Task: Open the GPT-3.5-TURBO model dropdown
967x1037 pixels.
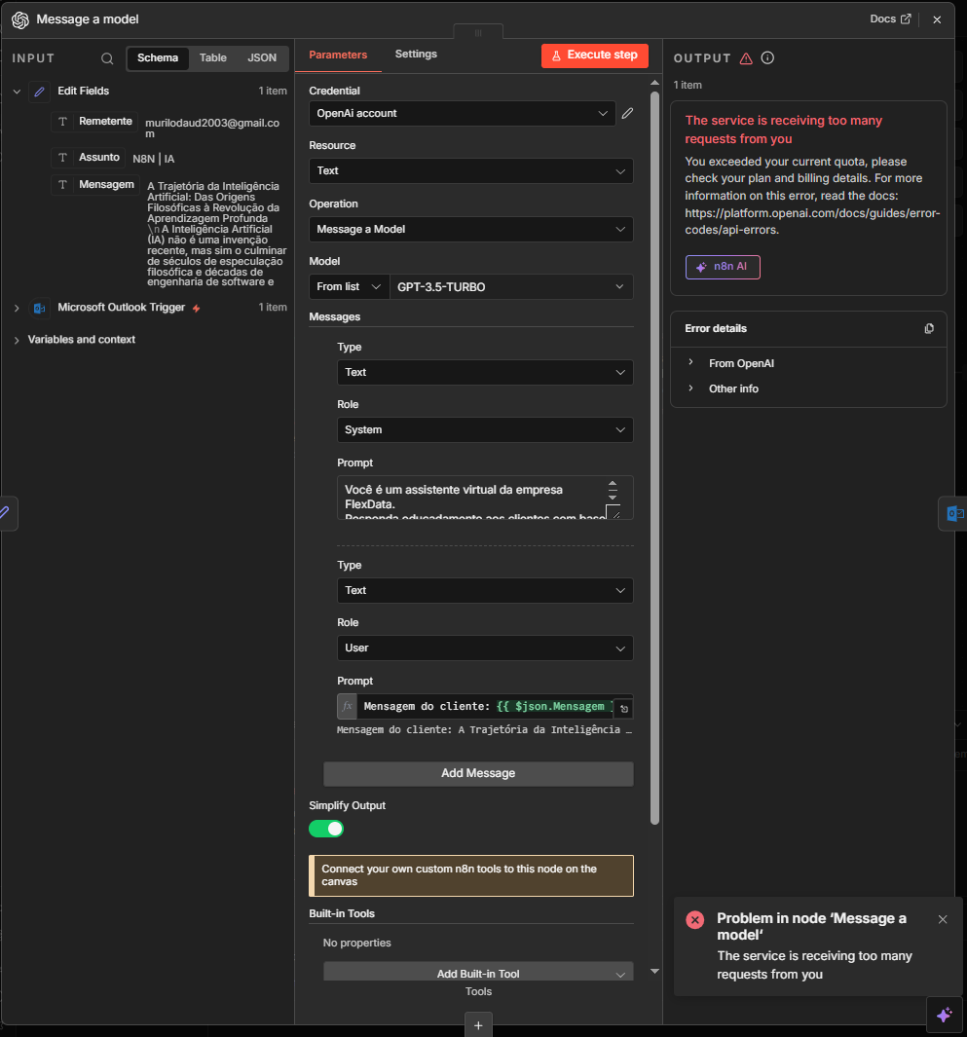Action: click(x=511, y=287)
